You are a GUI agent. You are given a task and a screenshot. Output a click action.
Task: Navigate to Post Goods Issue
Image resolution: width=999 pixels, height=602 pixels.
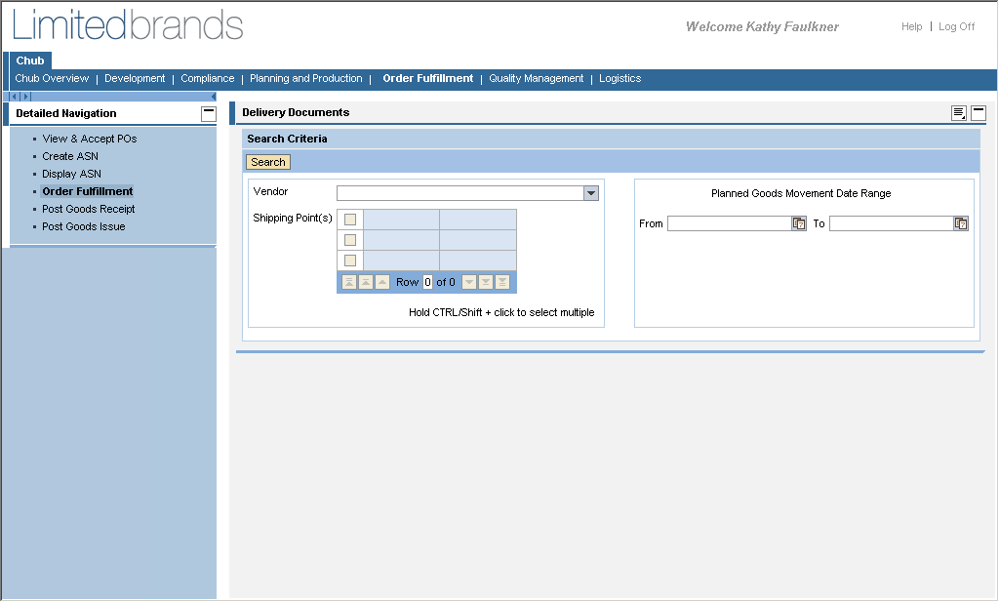pyautogui.click(x=84, y=226)
